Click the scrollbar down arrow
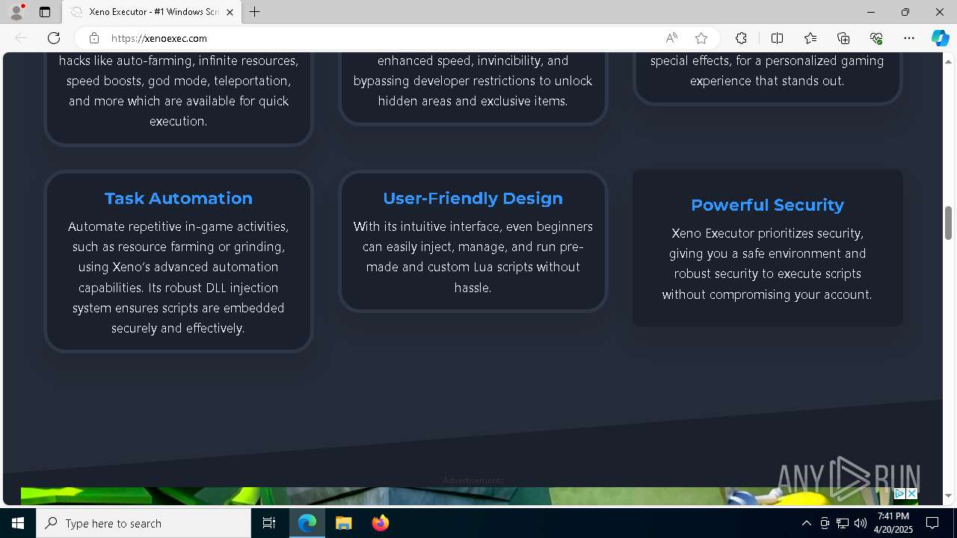Viewport: 957px width, 538px height. point(948,495)
